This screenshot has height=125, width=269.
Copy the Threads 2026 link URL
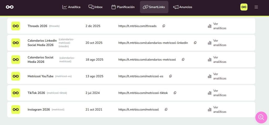coord(164,26)
